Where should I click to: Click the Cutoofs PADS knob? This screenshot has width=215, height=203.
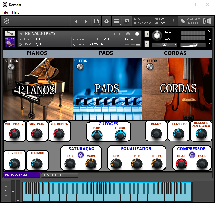click(x=97, y=135)
